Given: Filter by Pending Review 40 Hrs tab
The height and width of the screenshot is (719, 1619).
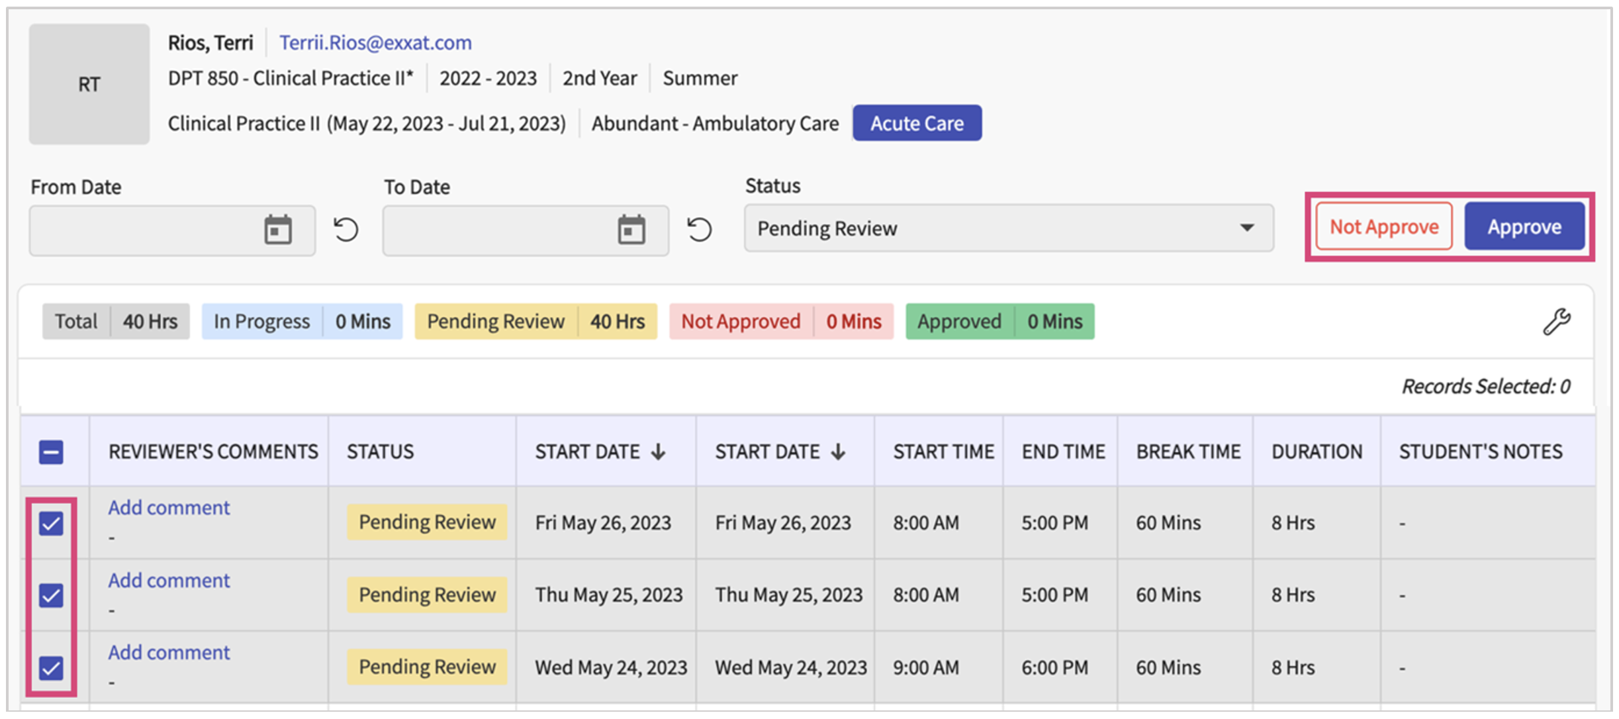Looking at the screenshot, I should click(x=535, y=322).
